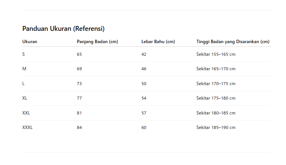Click the Sekitar 155–165 cm cell

216,54
